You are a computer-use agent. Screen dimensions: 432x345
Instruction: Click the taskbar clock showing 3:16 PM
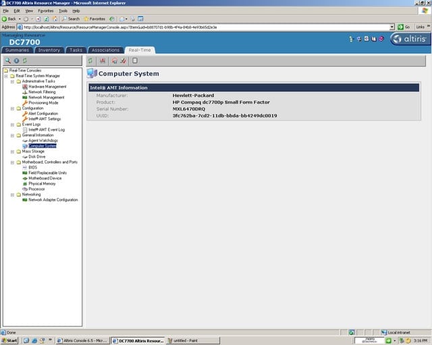pyautogui.click(x=421, y=340)
